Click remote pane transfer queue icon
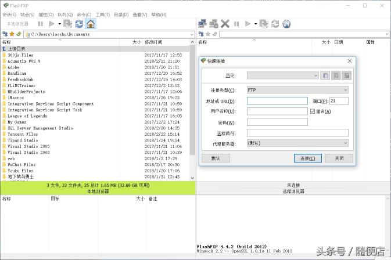Screen dimensions: 391x260 [x=264, y=24]
